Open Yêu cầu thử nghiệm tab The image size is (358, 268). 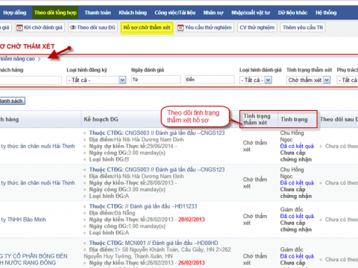tap(205, 28)
